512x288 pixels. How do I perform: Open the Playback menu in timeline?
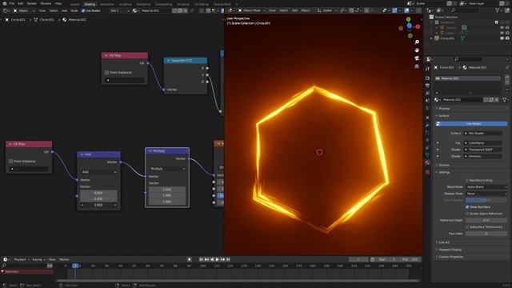coord(22,259)
